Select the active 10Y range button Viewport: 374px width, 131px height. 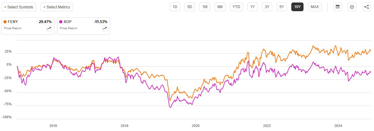pos(297,7)
